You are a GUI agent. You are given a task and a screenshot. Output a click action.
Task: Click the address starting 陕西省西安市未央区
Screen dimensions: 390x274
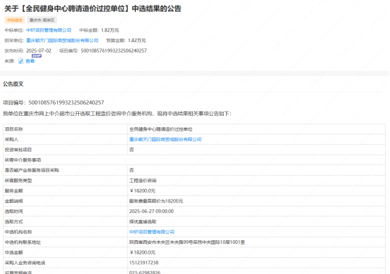tap(187, 242)
